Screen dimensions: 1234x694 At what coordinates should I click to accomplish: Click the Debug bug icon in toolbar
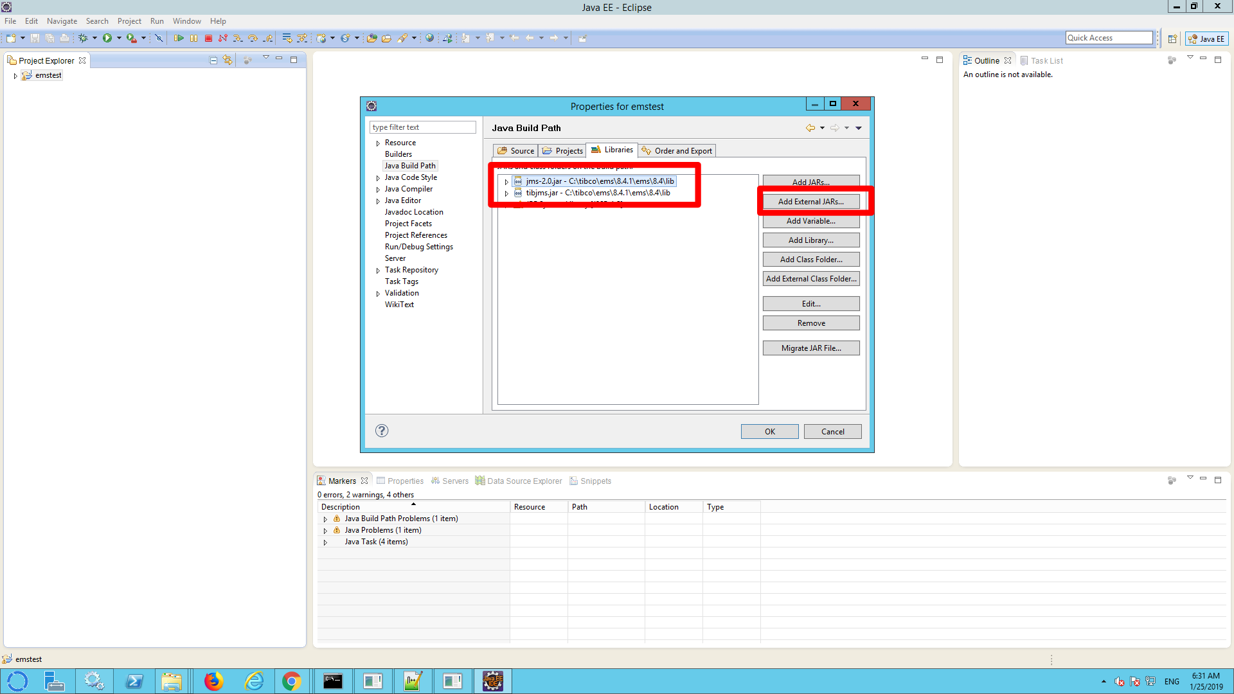point(83,38)
